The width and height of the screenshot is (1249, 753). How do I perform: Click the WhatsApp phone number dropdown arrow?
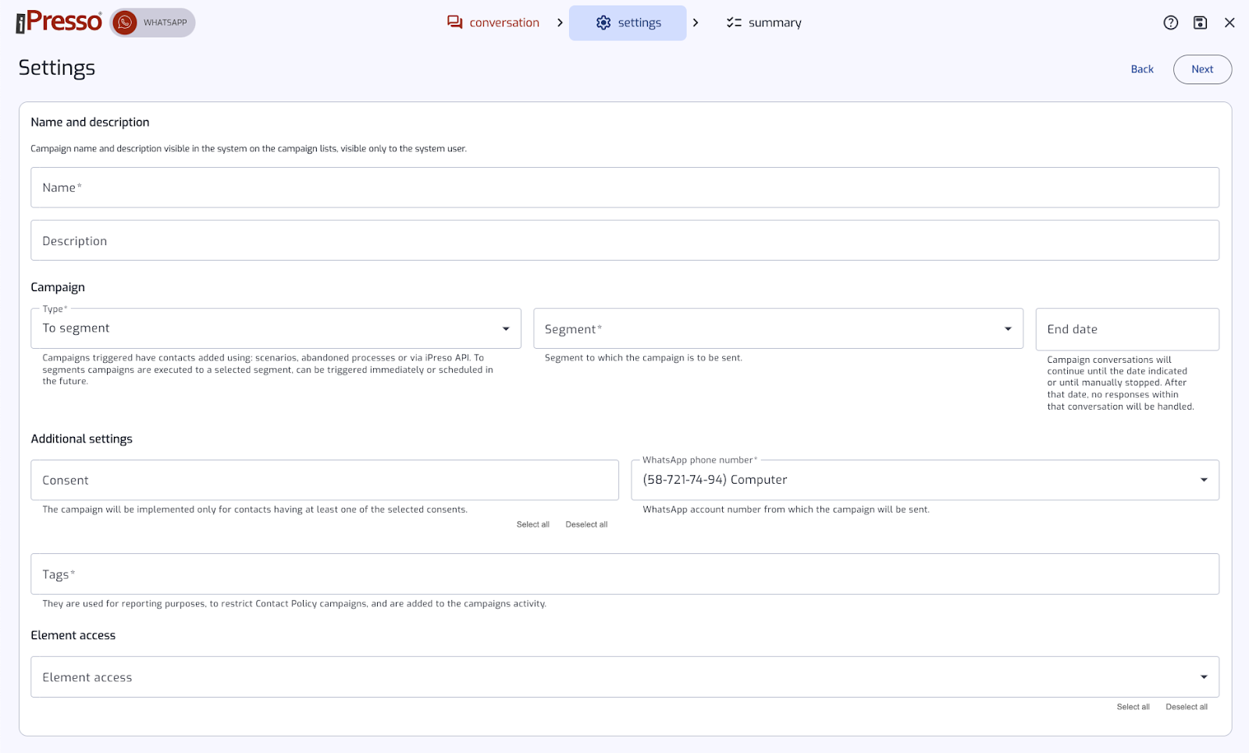pos(1204,480)
